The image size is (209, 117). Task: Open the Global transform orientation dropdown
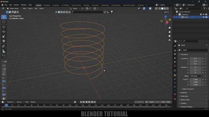(x=75, y=8)
